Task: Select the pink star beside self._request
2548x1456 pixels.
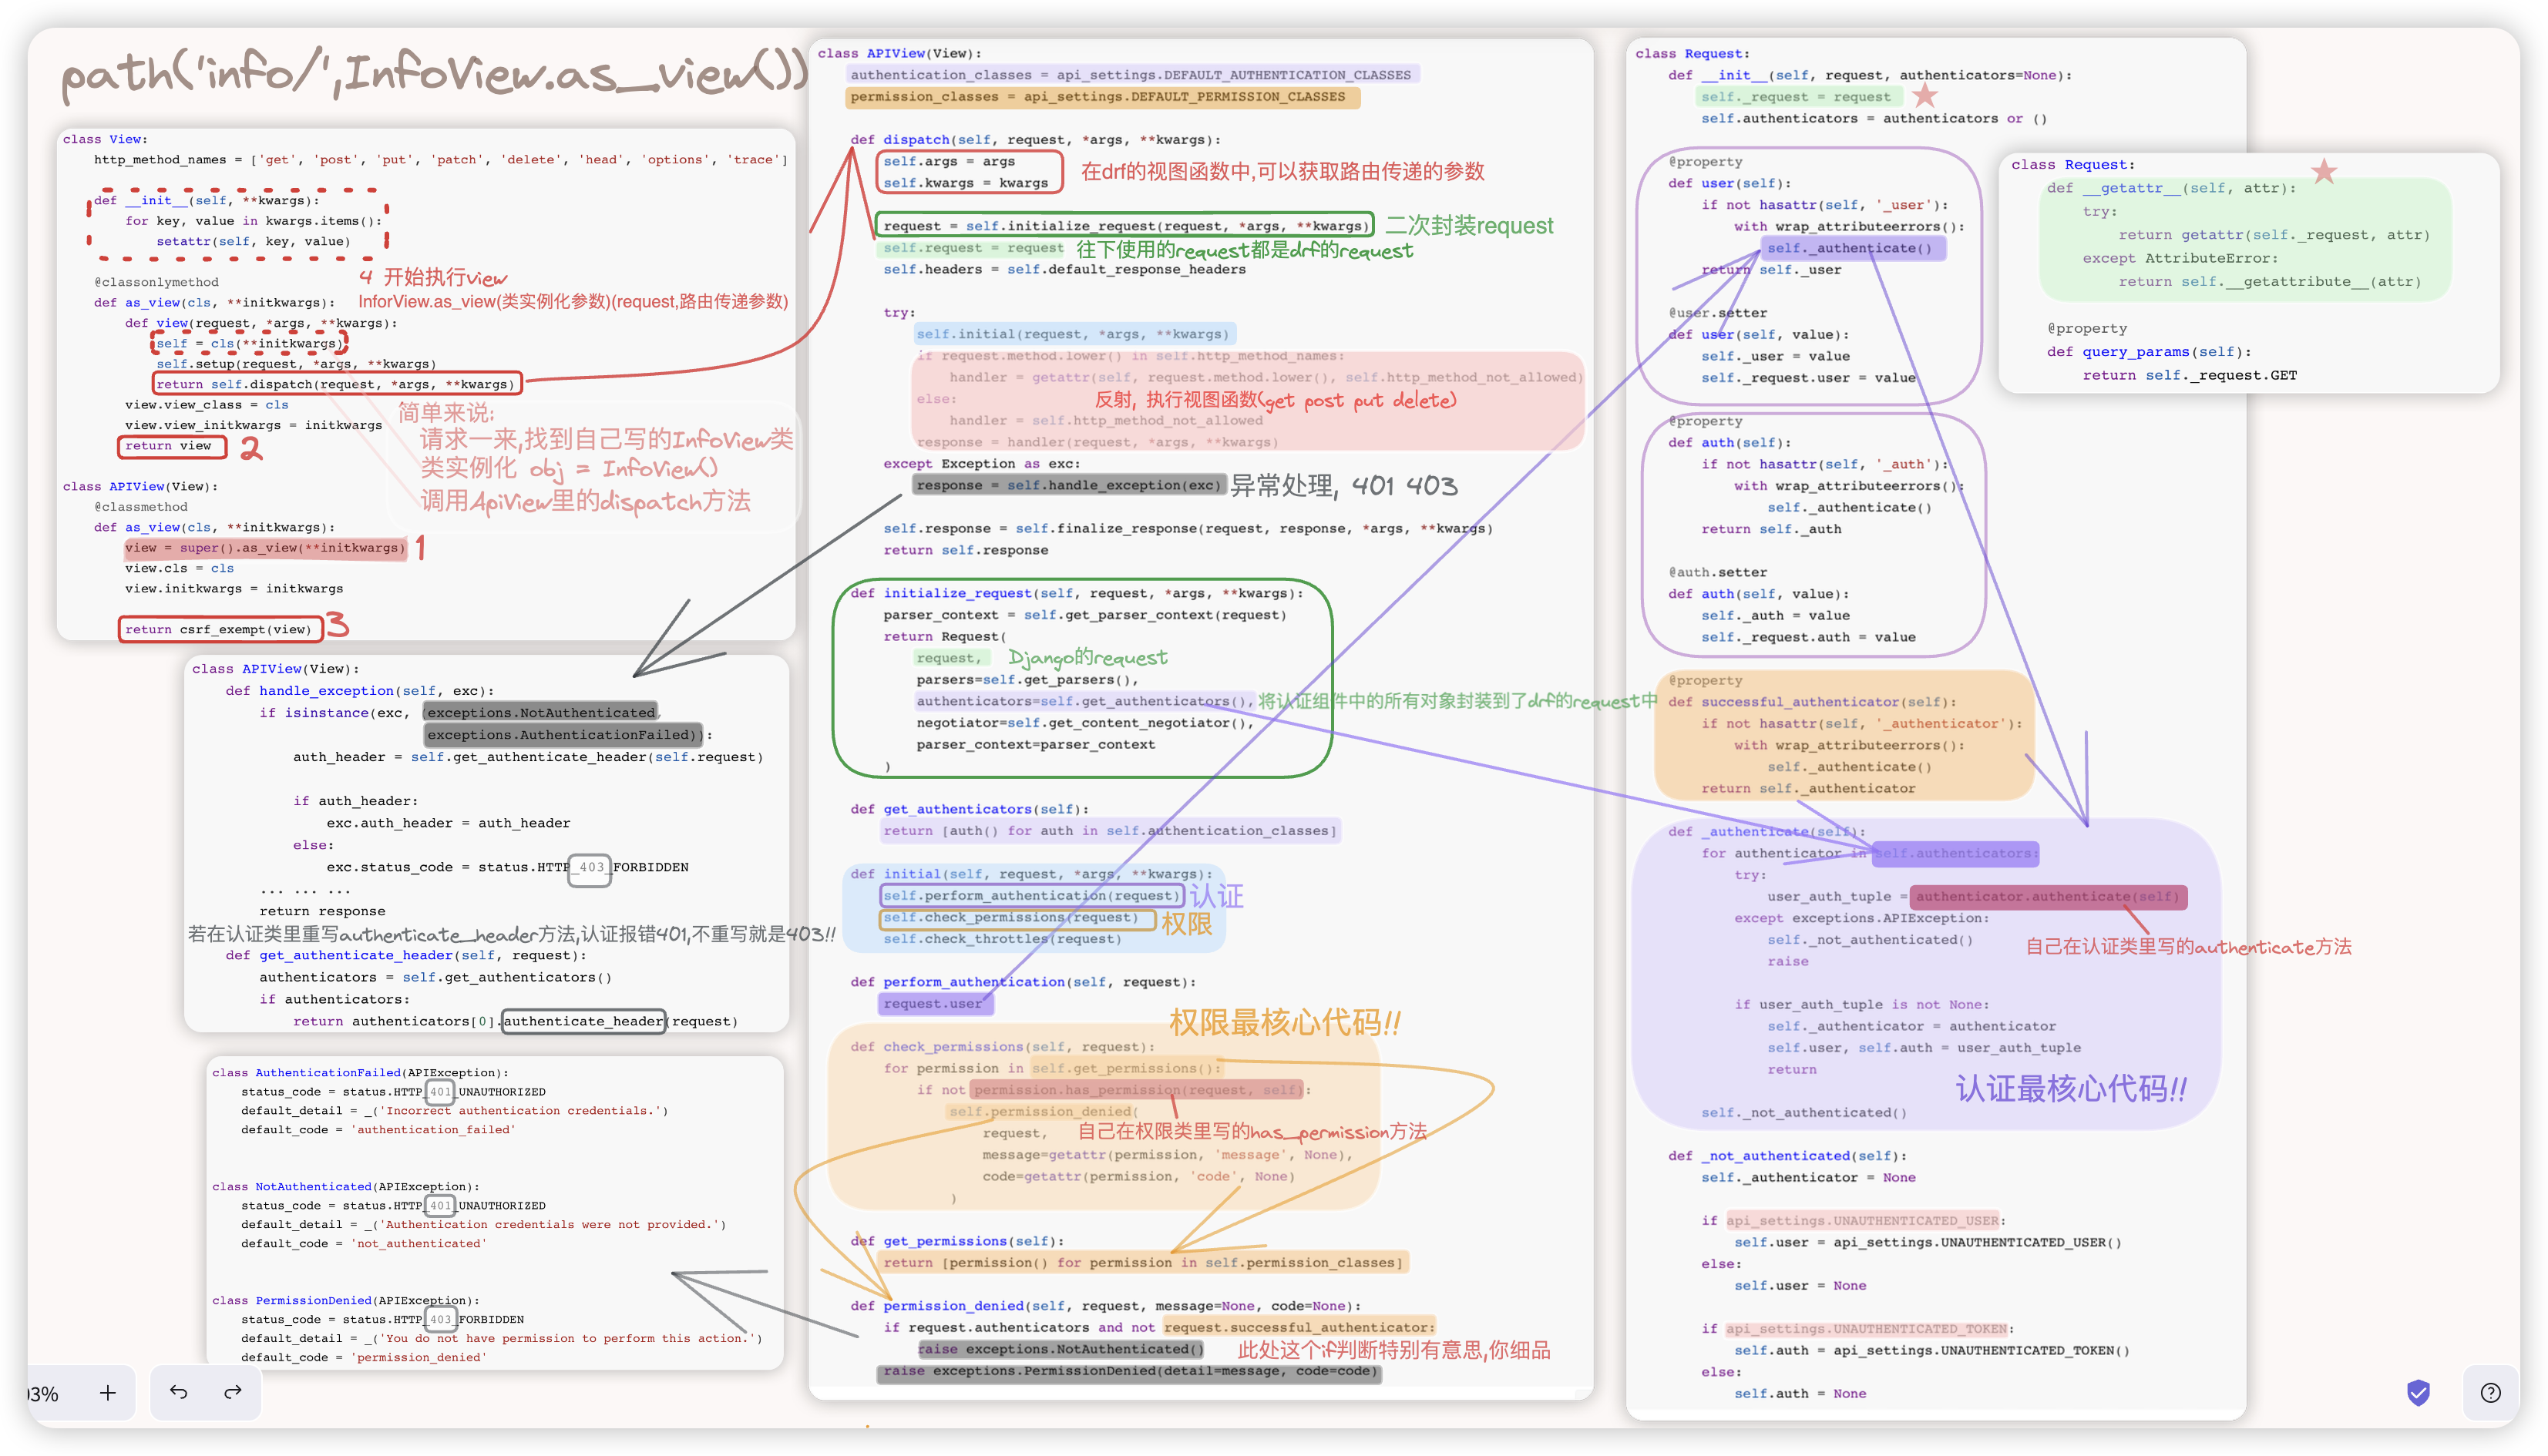Action: [1924, 96]
